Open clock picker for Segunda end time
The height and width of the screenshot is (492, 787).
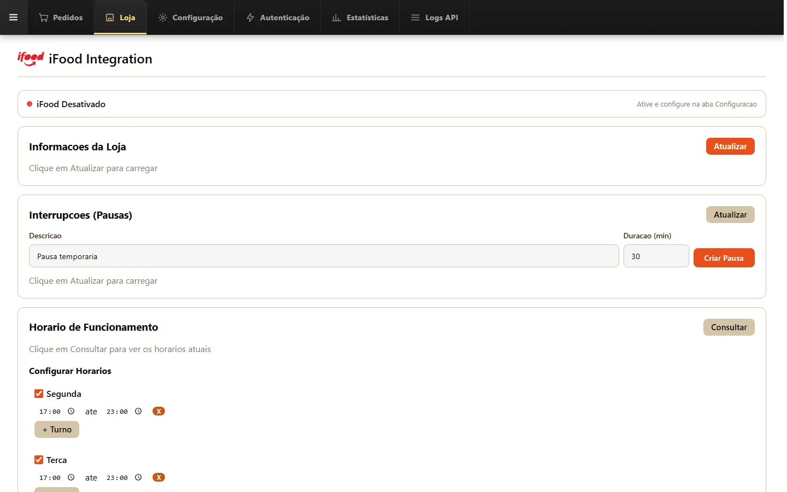click(x=138, y=412)
